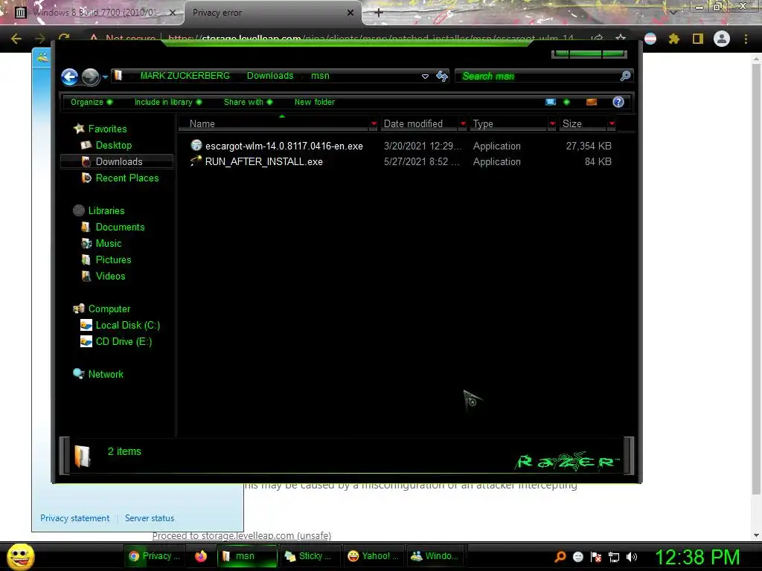
Task: Click Explorer's grey forward arrow button
Action: click(x=90, y=77)
